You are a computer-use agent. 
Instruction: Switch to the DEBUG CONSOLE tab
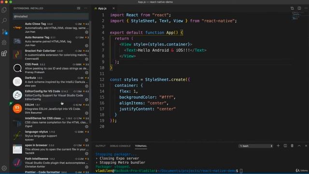pyautogui.click(x=120, y=146)
